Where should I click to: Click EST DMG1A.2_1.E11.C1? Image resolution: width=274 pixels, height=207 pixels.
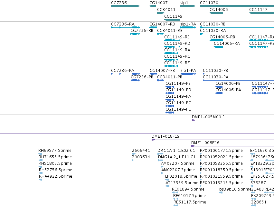(161, 160)
